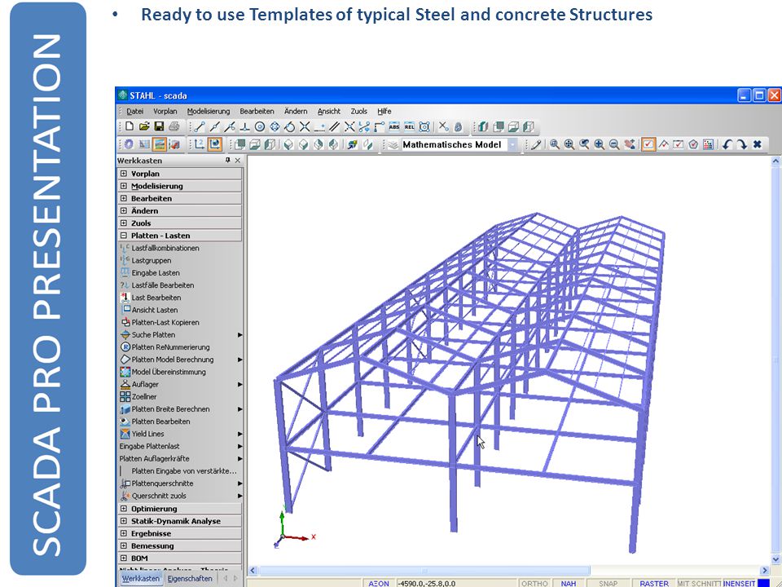Viewport: 782px width, 587px height.
Task: Click the New file icon
Action: (130, 127)
